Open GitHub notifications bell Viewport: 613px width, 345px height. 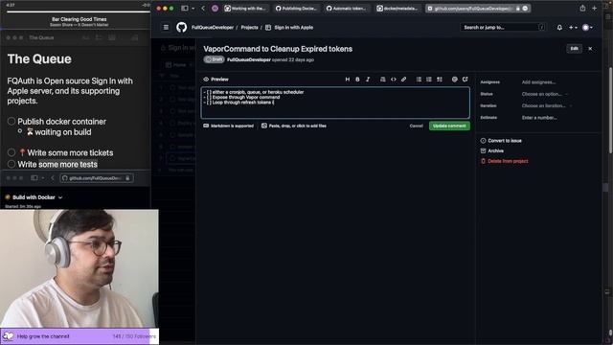559,28
